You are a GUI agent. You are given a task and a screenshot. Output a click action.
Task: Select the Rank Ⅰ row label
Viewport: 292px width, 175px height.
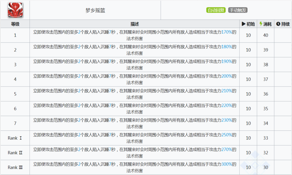(x=15, y=138)
